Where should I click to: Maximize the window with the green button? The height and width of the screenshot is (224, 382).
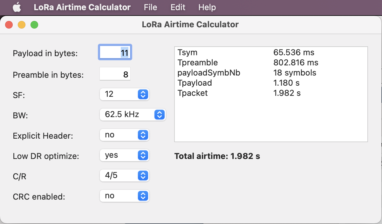tap(34, 24)
